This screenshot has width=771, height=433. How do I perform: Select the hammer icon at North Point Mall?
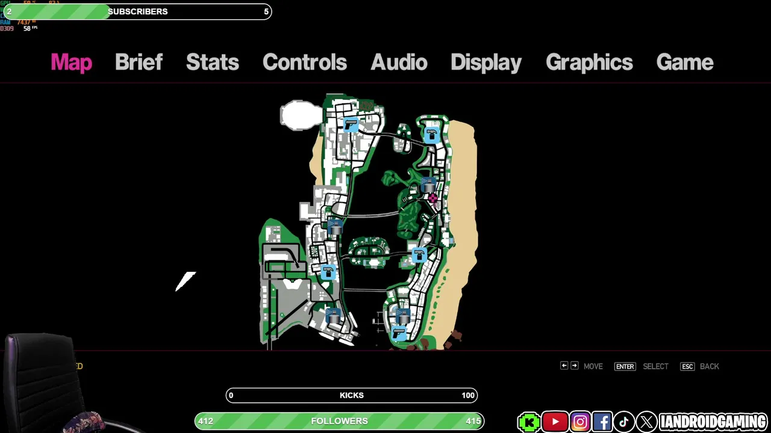[x=431, y=135]
